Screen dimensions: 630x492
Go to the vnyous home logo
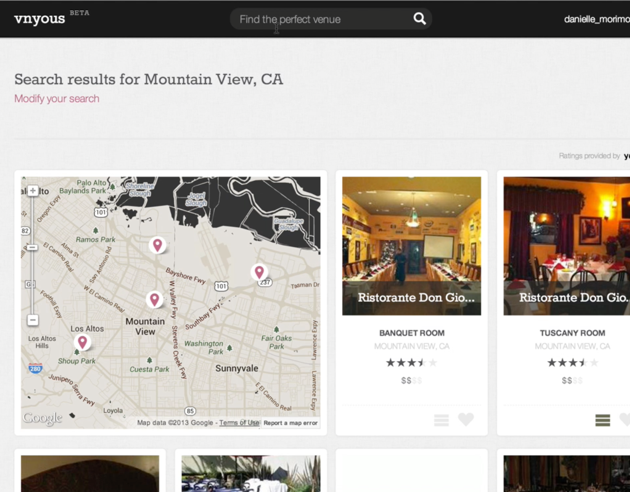click(39, 19)
